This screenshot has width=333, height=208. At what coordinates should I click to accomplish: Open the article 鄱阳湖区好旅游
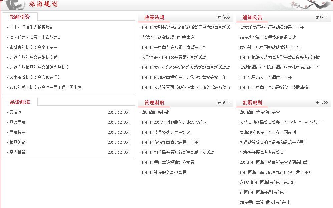(156, 112)
